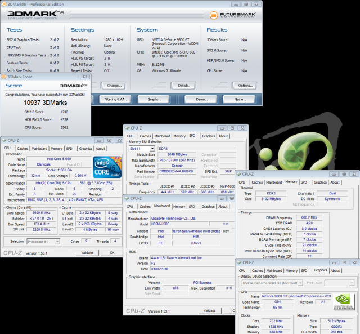Click the BIOS date 01/06/2010 field
The width and height of the screenshot is (360, 334).
(192, 269)
